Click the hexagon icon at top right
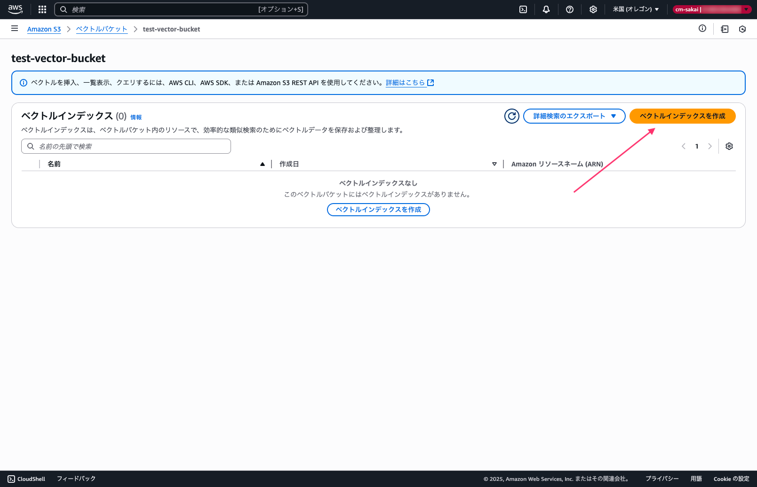Image resolution: width=757 pixels, height=487 pixels. point(742,29)
